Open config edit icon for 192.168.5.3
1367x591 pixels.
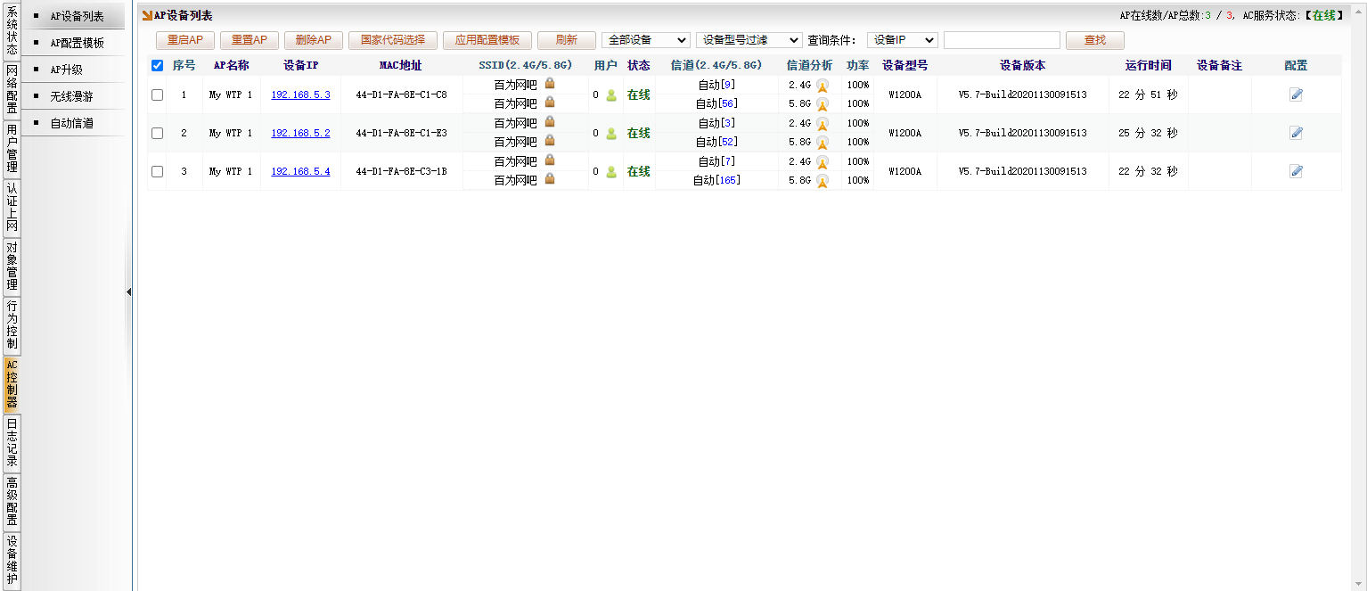coord(1296,94)
